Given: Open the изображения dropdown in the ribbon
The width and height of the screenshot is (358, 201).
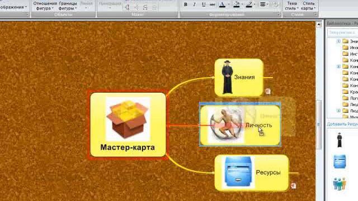Looking at the screenshot, I should click(x=13, y=7).
